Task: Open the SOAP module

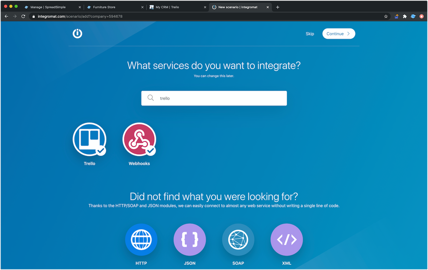Action: (238, 239)
